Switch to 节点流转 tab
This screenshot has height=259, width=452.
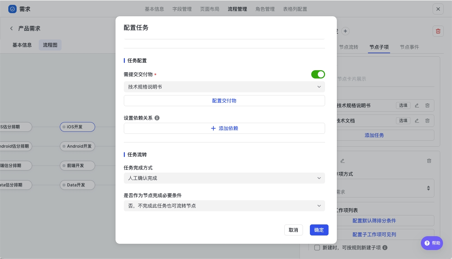pos(349,47)
